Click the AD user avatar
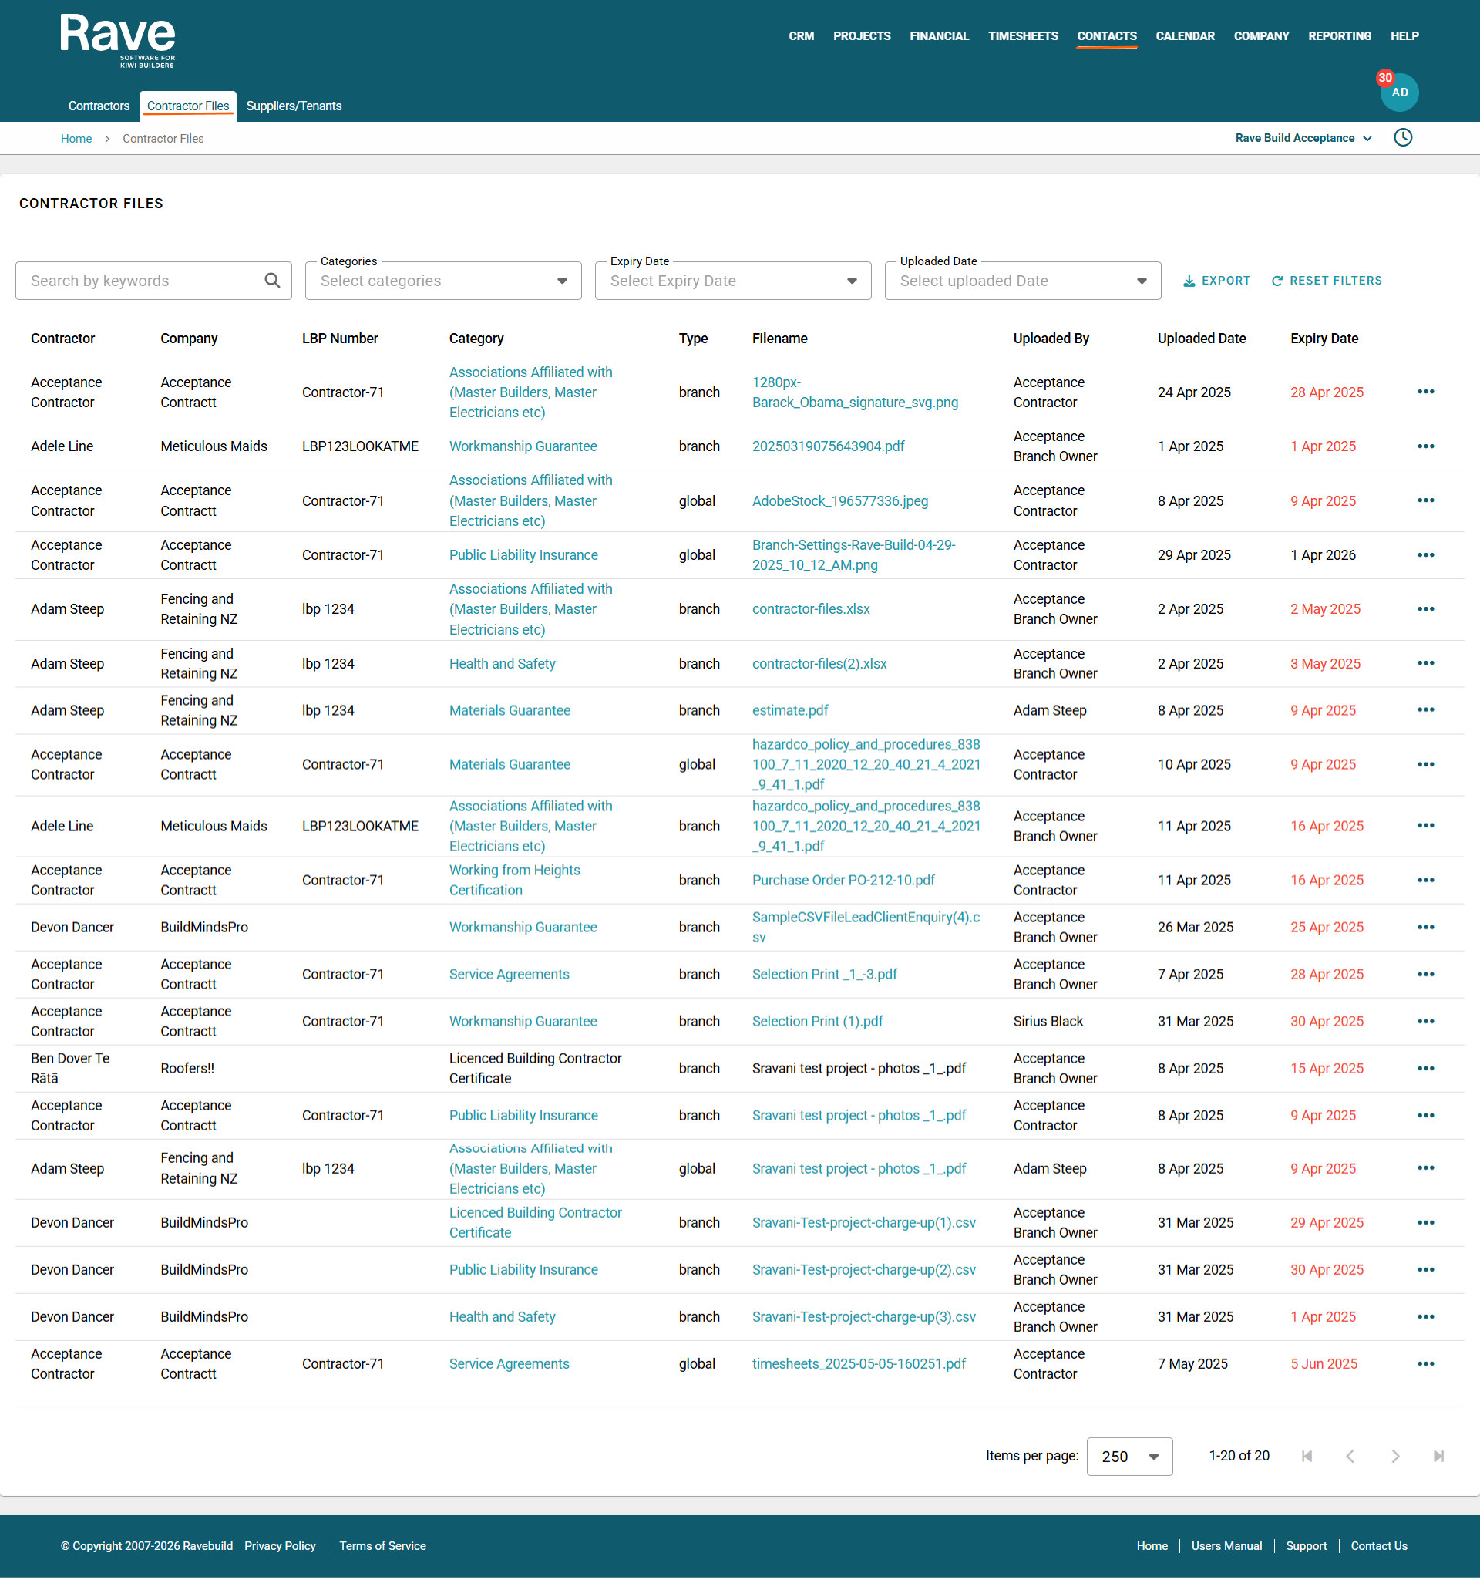This screenshot has width=1480, height=1580. click(x=1399, y=93)
